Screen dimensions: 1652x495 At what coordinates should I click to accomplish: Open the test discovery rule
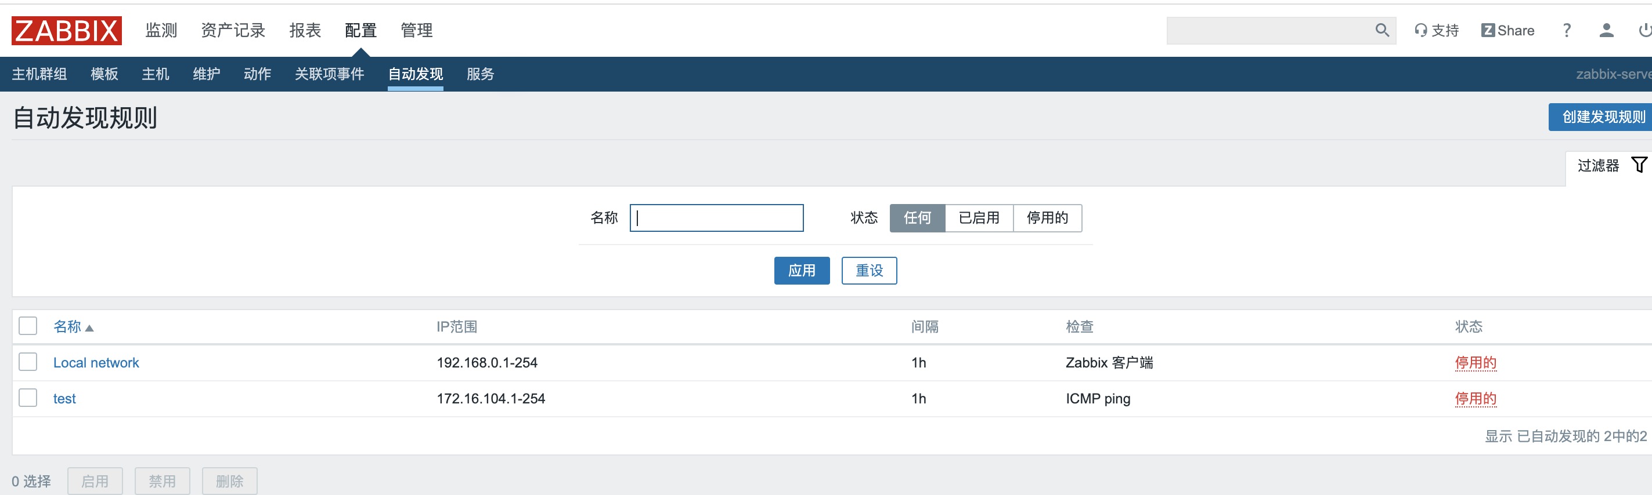click(x=64, y=398)
